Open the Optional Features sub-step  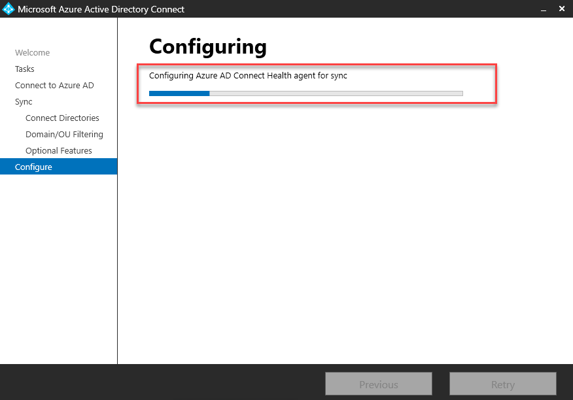click(x=58, y=150)
